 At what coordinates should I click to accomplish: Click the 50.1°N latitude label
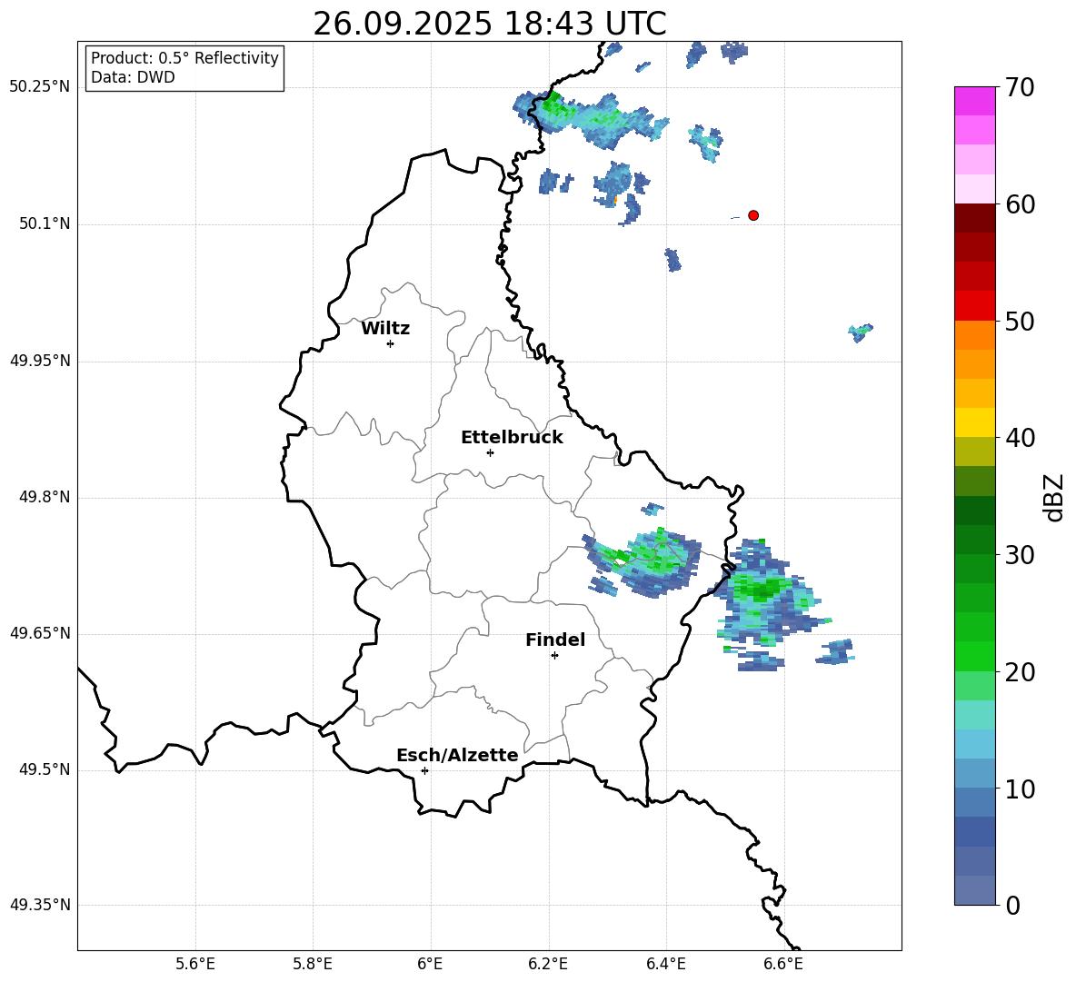[x=45, y=224]
